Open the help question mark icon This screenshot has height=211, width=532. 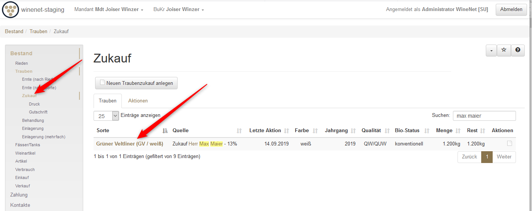point(517,50)
